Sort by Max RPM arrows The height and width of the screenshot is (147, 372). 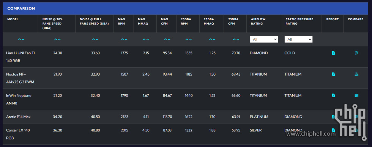(x=125, y=40)
